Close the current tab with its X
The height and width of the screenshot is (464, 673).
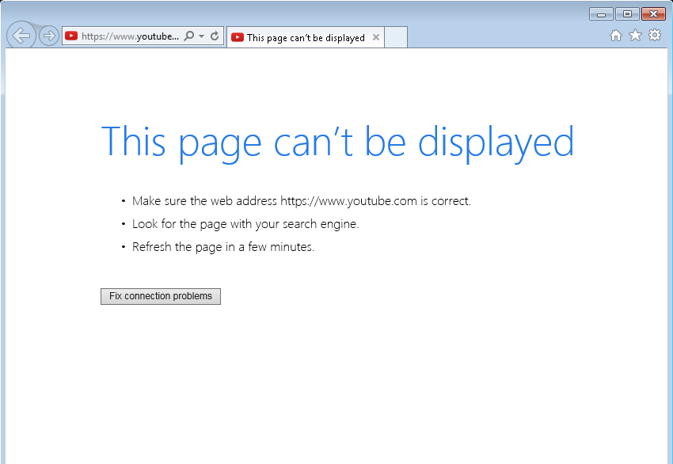pos(375,37)
